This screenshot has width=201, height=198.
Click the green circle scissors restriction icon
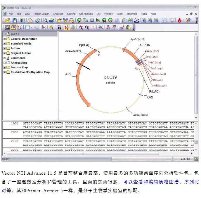(x=79, y=20)
